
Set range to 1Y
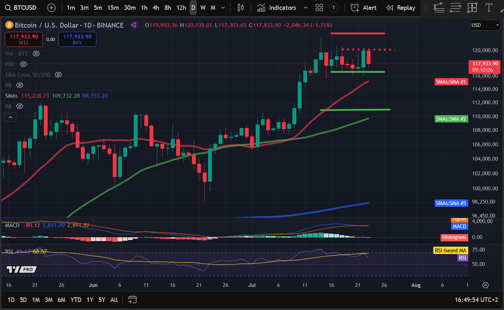[90, 300]
